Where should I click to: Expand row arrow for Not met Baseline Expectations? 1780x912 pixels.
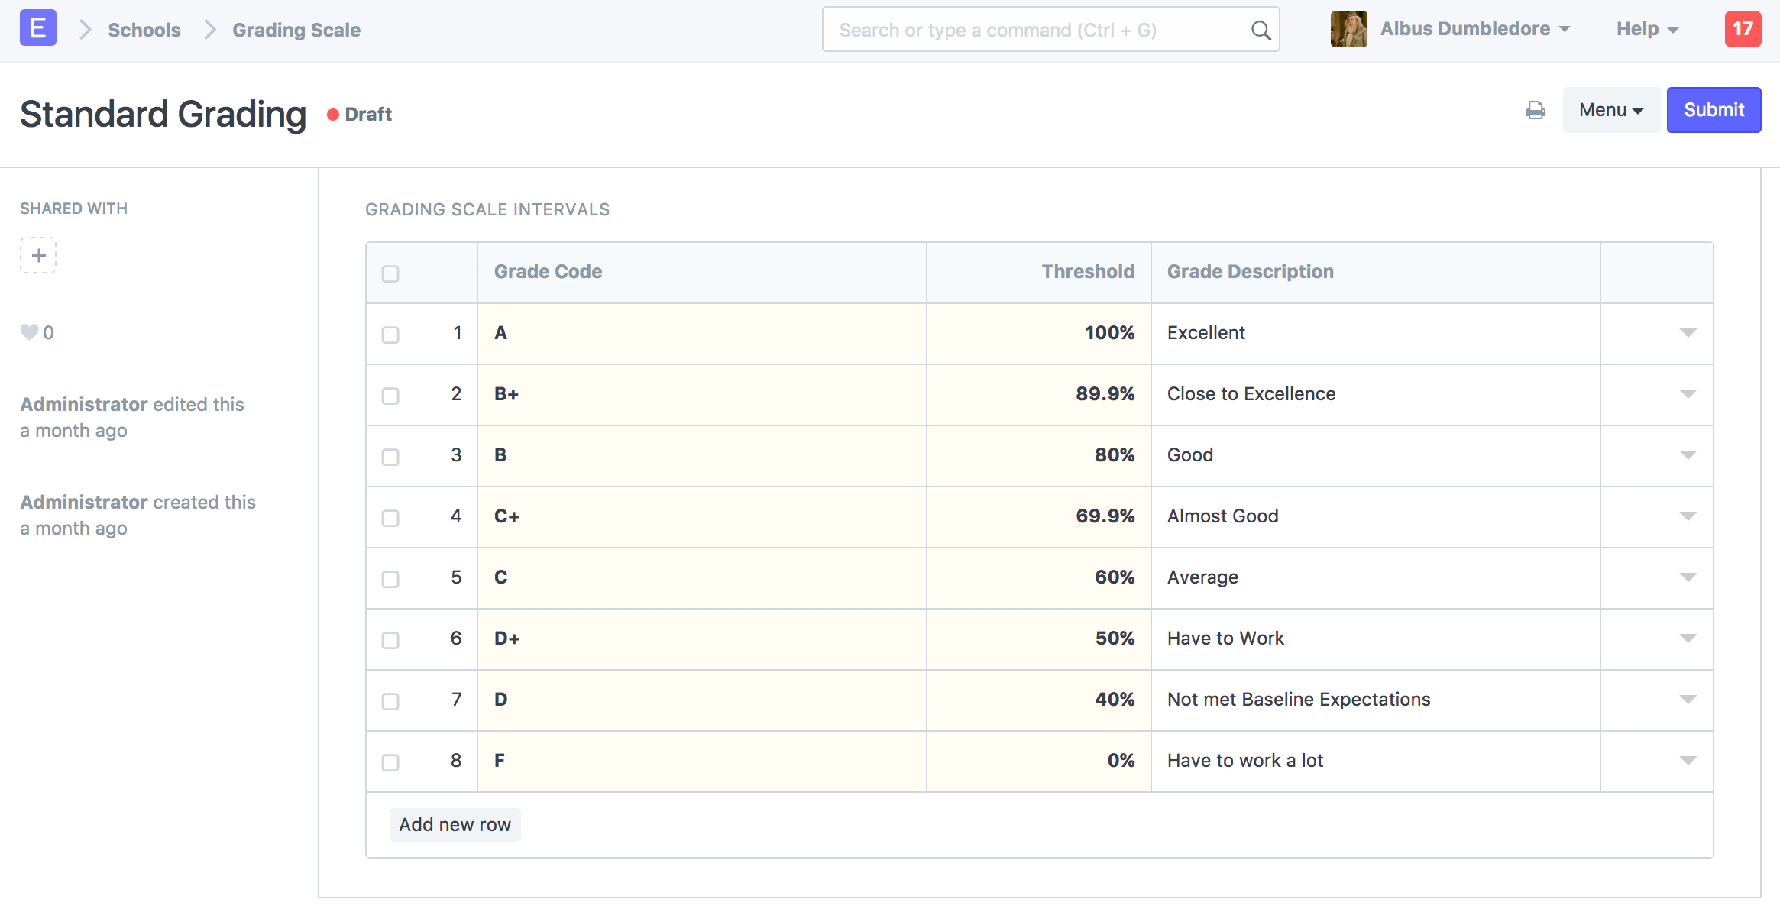[1688, 700]
